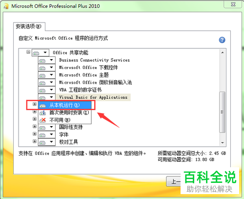Open install dropdown for Microsoft Office 下载控件
This screenshot has width=244, height=199.
[x=47, y=67]
